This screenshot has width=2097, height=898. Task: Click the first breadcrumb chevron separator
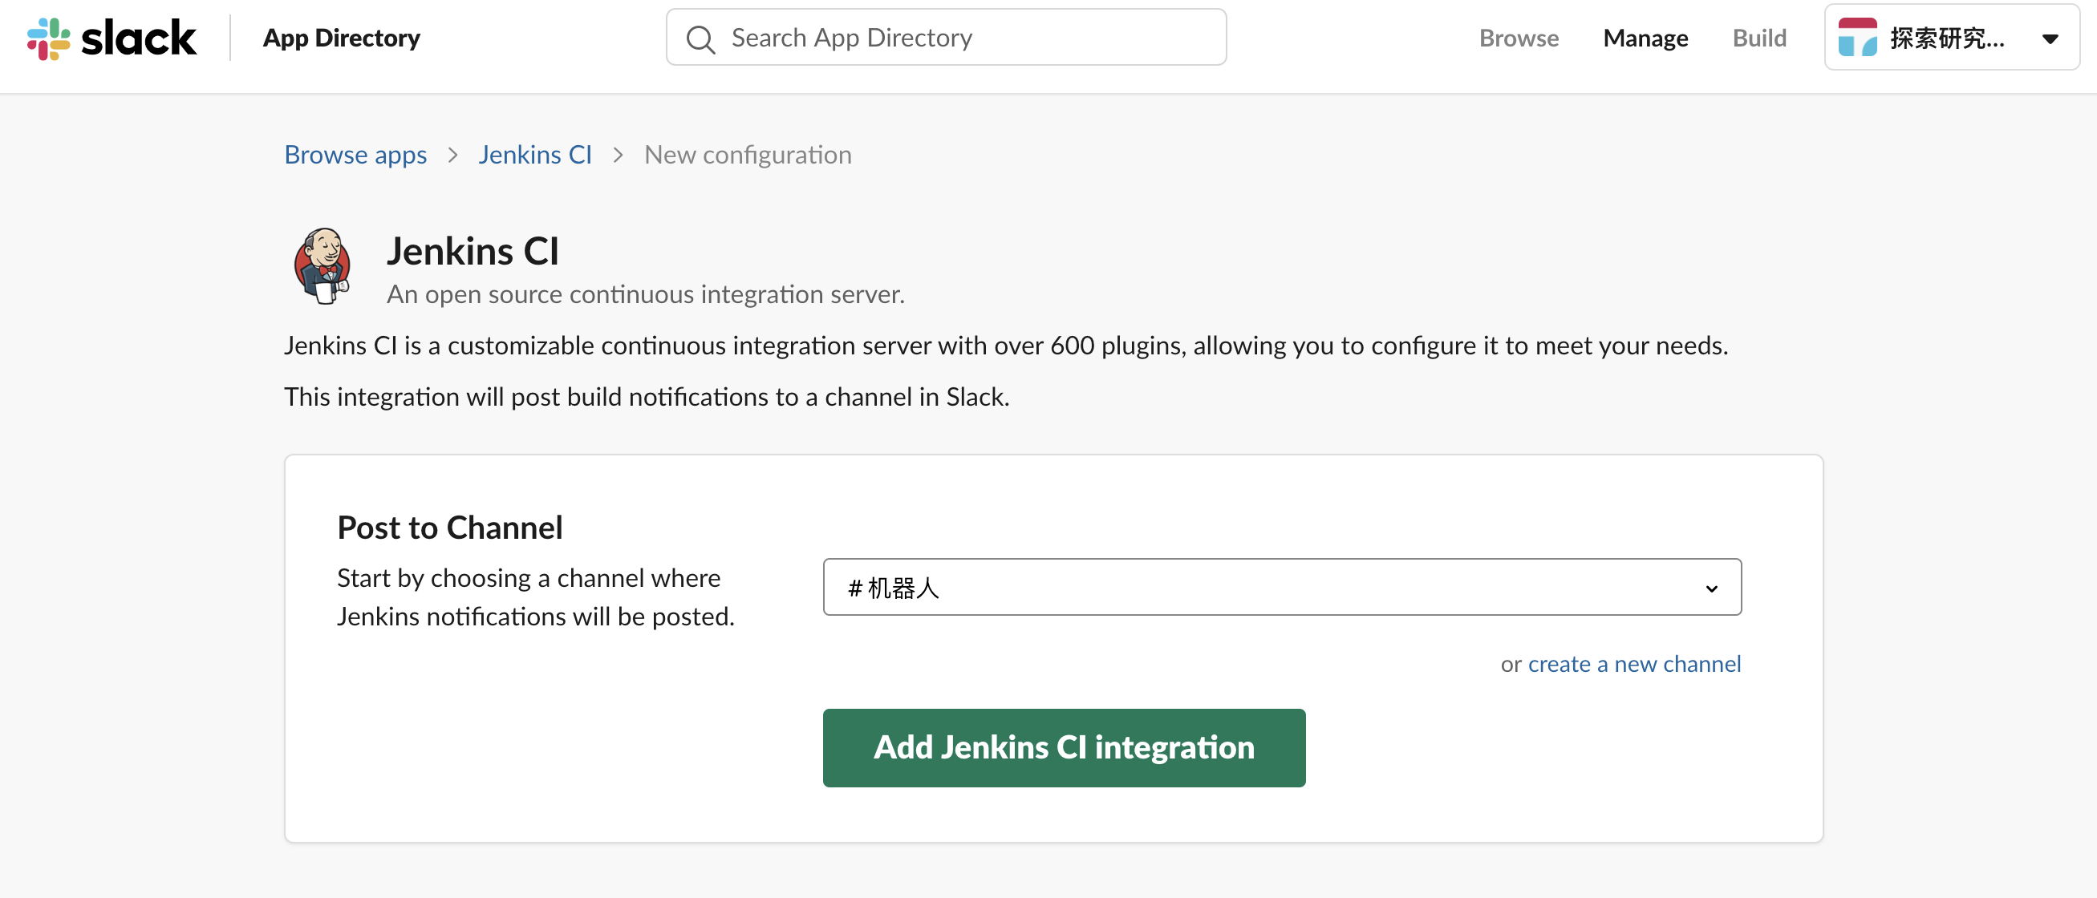[452, 155]
